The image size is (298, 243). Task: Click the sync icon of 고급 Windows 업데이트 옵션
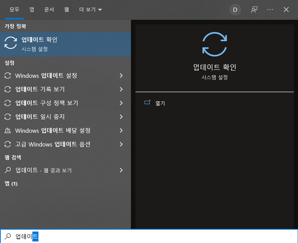coord(8,144)
